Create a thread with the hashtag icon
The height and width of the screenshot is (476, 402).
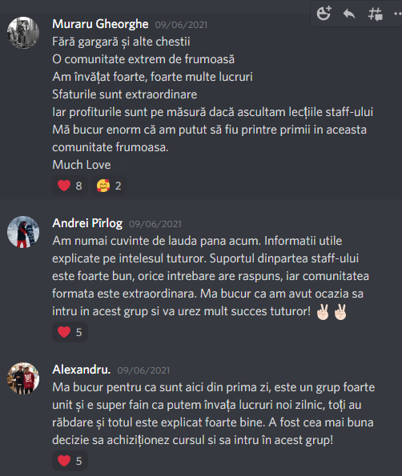[x=375, y=14]
